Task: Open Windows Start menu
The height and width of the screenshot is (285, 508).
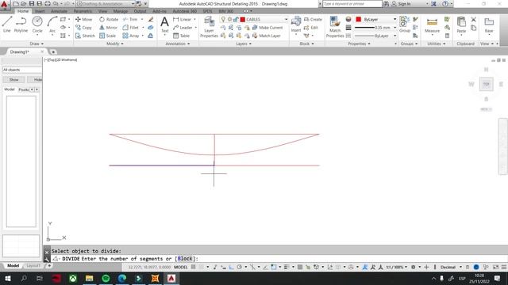Action: (7, 279)
